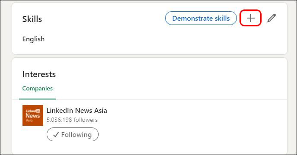Click the 5,036,198 followers count text

72,120
